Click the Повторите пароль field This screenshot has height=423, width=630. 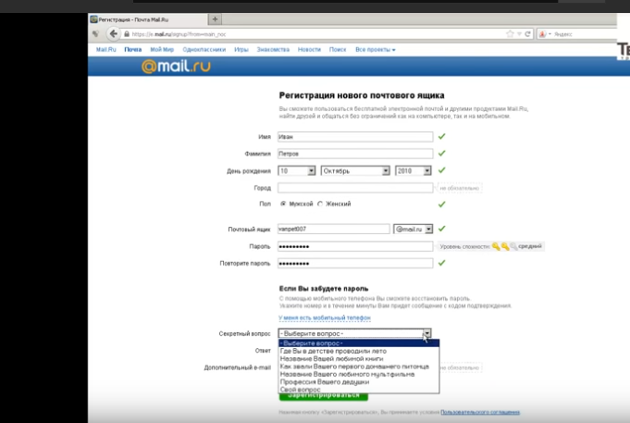[x=355, y=264]
